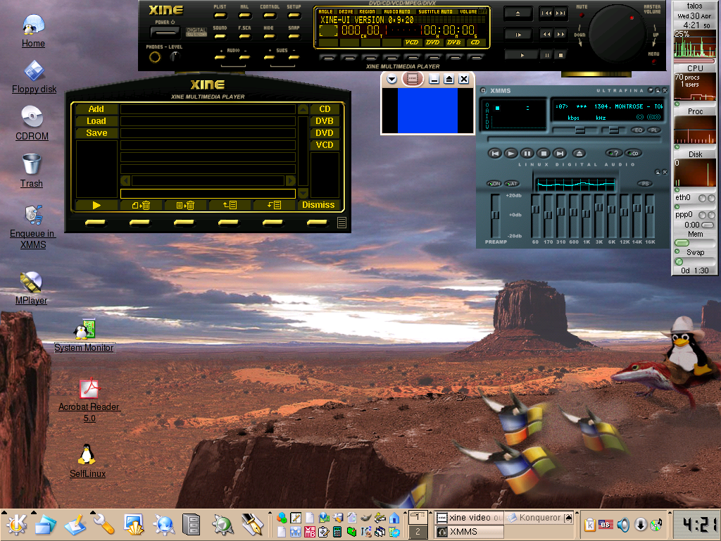Open the Konqueror globe icon in panel
This screenshot has height=541, width=721.
click(163, 525)
